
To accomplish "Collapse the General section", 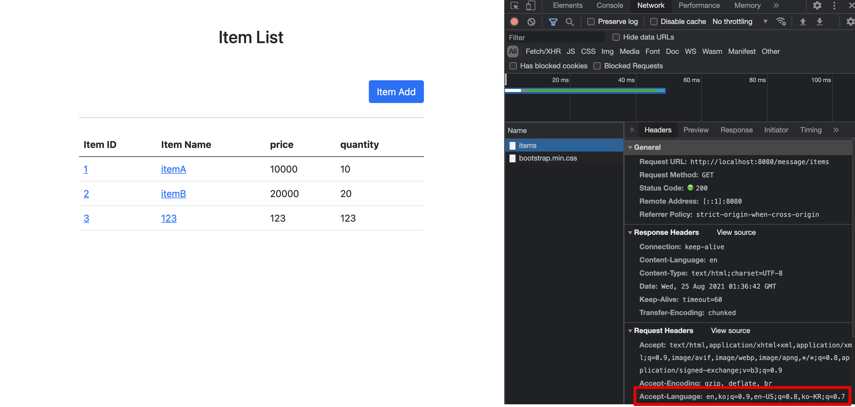I will 630,147.
